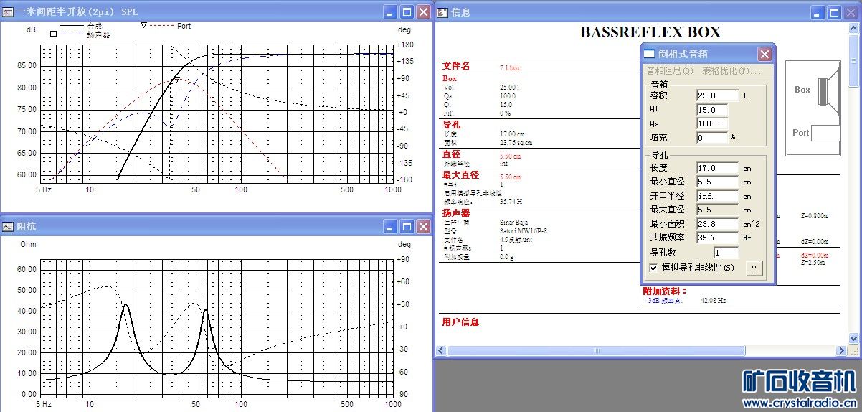
Task: Maximize the 阻抗 window
Action: click(x=407, y=227)
